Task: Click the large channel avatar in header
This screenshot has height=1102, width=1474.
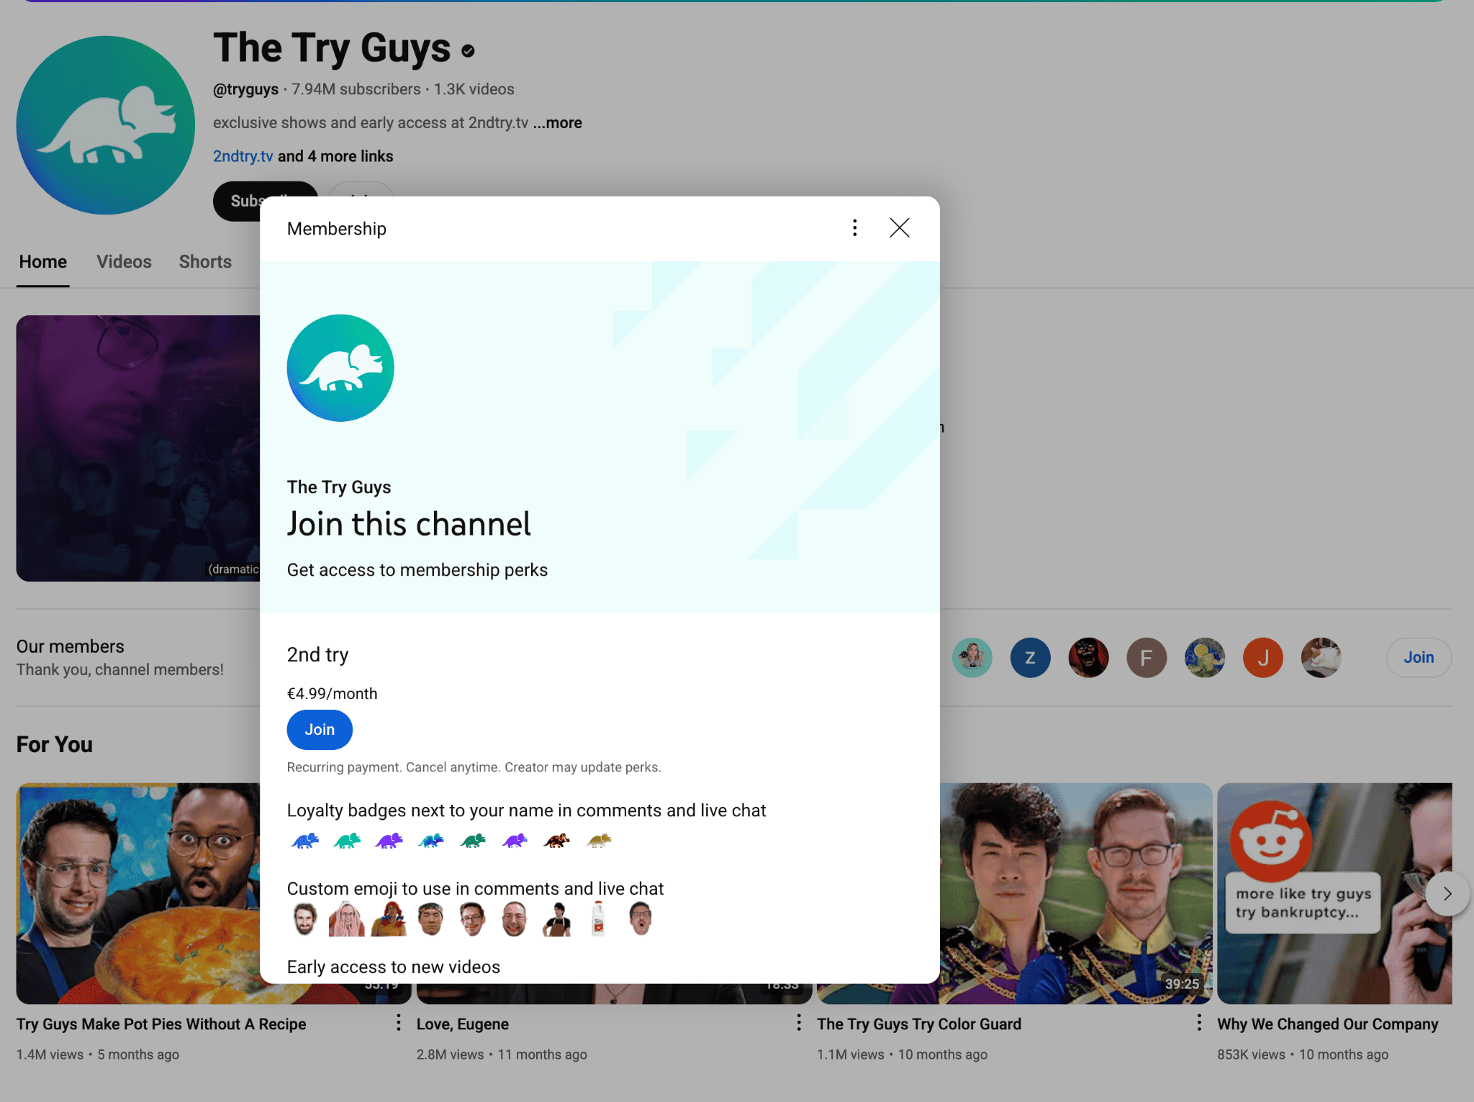Action: pos(106,125)
